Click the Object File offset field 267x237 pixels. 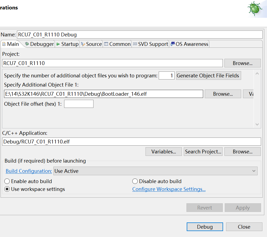pos(79,104)
